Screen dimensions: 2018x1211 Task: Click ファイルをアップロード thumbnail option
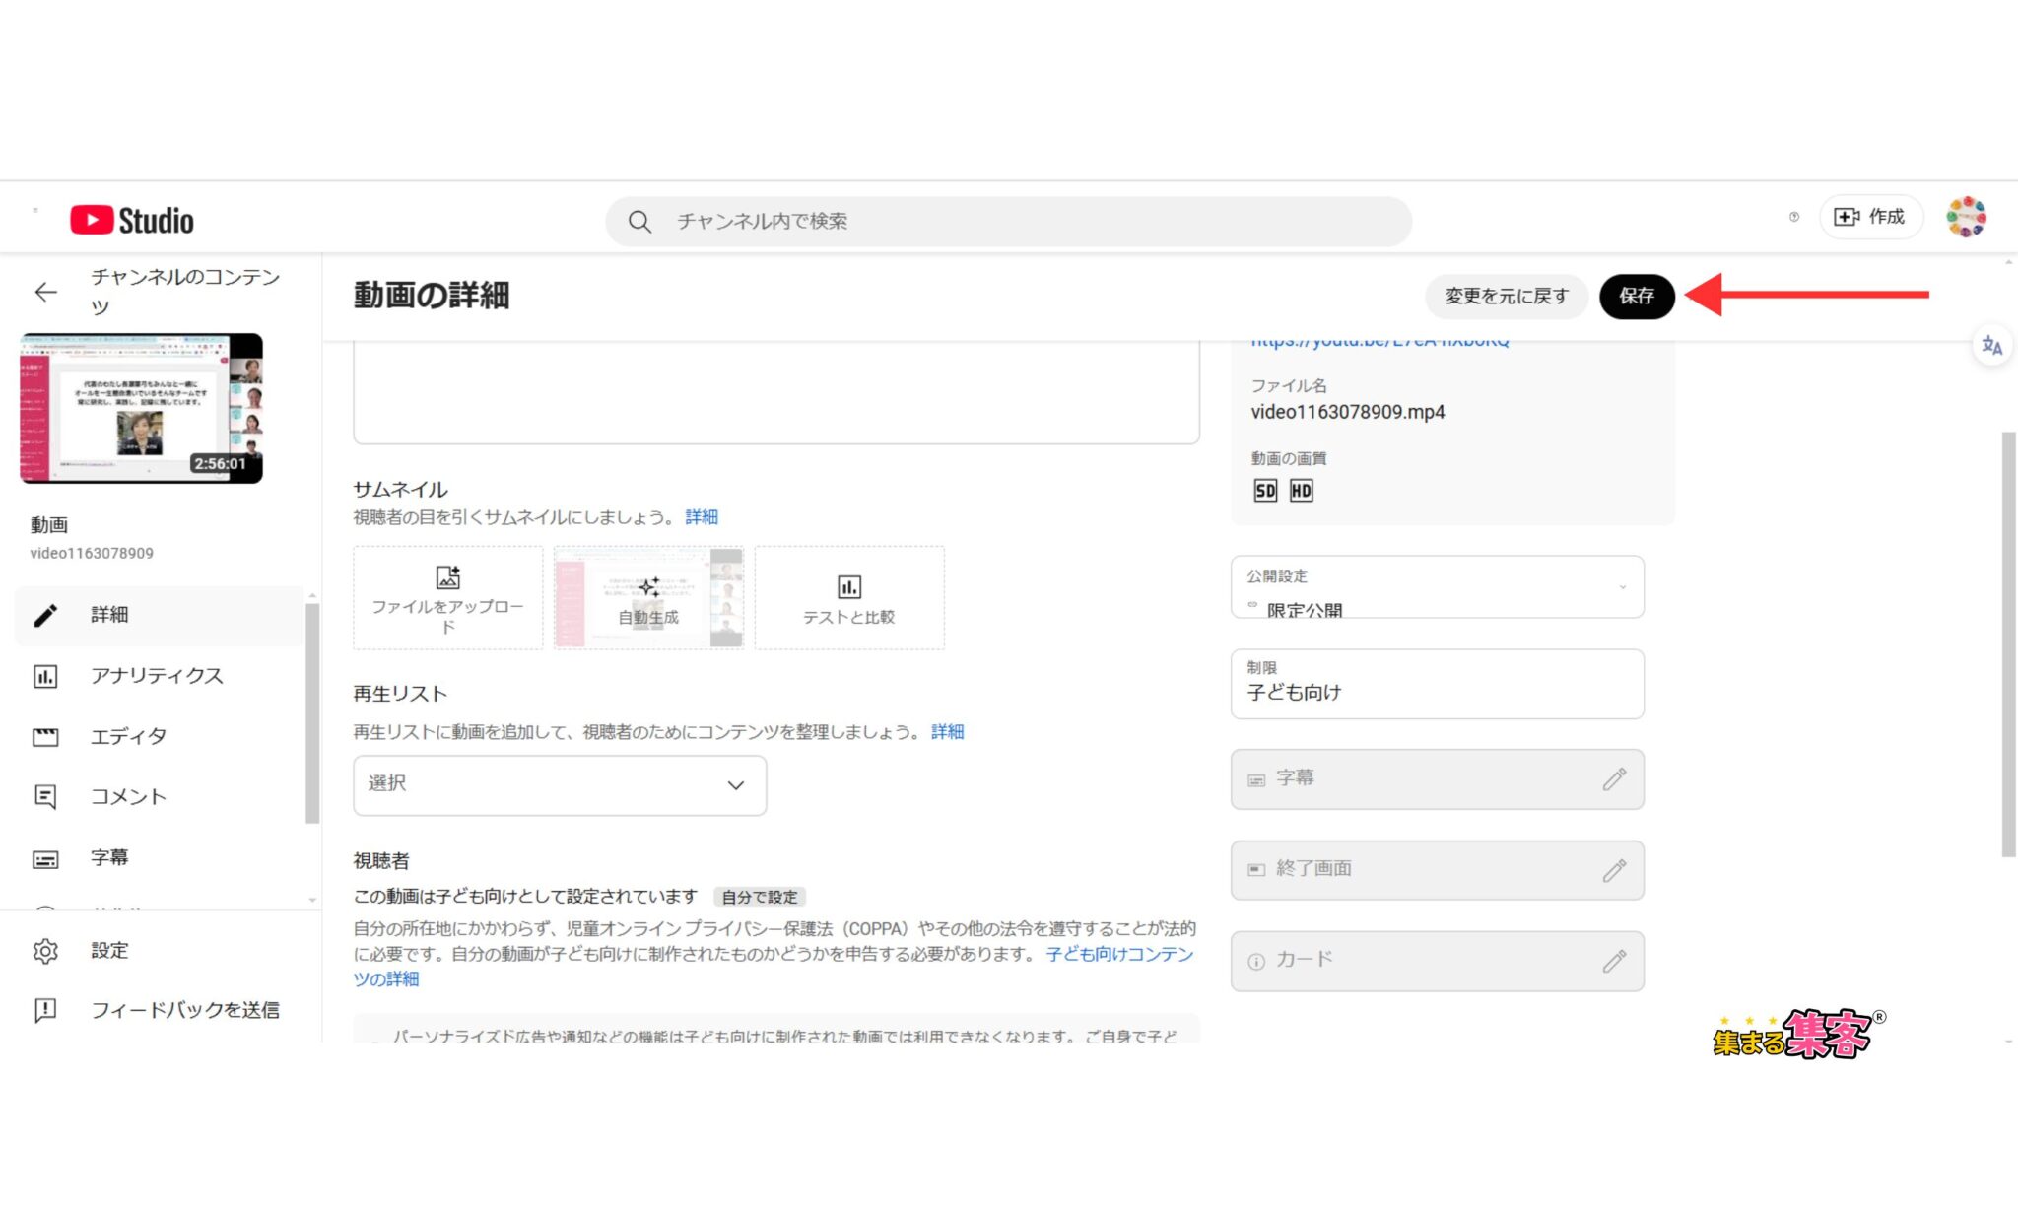(448, 597)
